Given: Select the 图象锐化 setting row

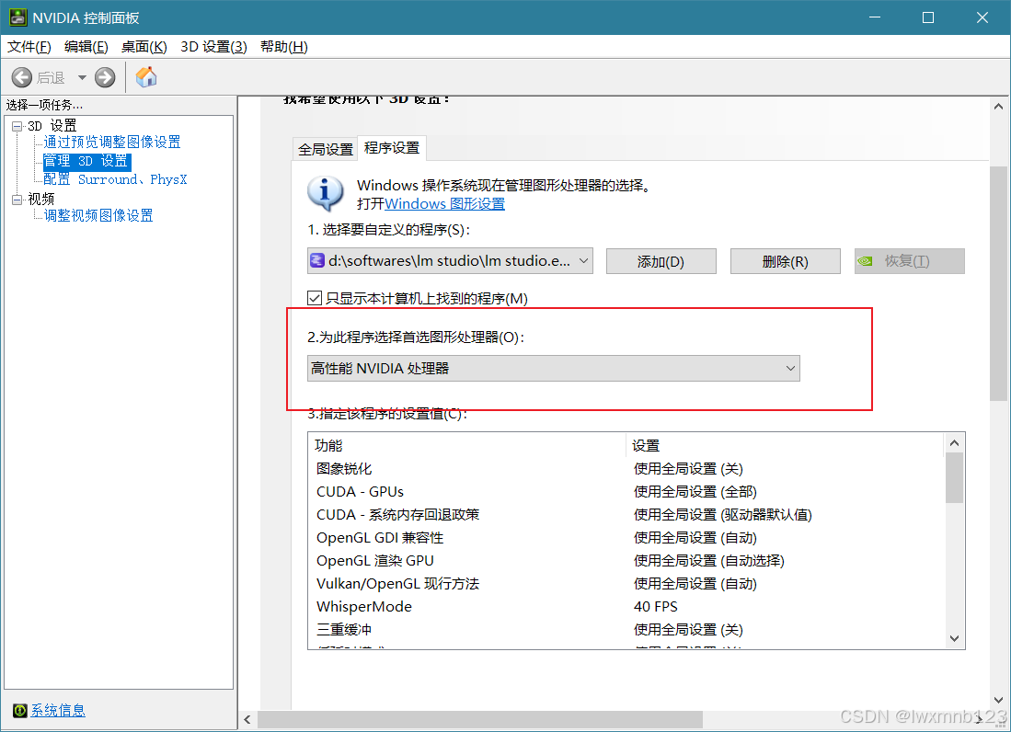Looking at the screenshot, I should point(626,468).
